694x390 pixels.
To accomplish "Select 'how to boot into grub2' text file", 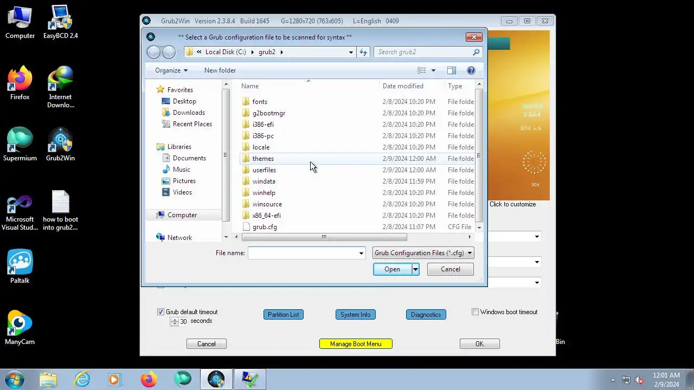I will [x=60, y=211].
